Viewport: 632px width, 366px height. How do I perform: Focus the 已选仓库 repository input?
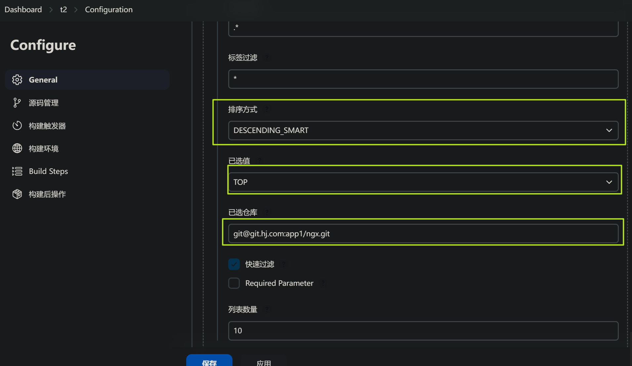(x=423, y=234)
